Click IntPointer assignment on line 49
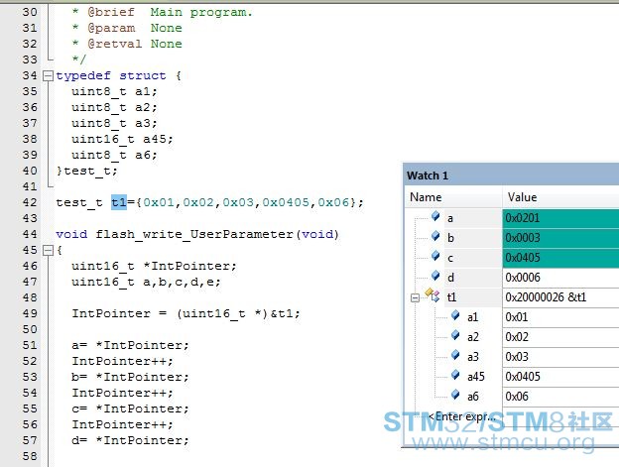Screen dimensions: 619x467 coord(186,313)
